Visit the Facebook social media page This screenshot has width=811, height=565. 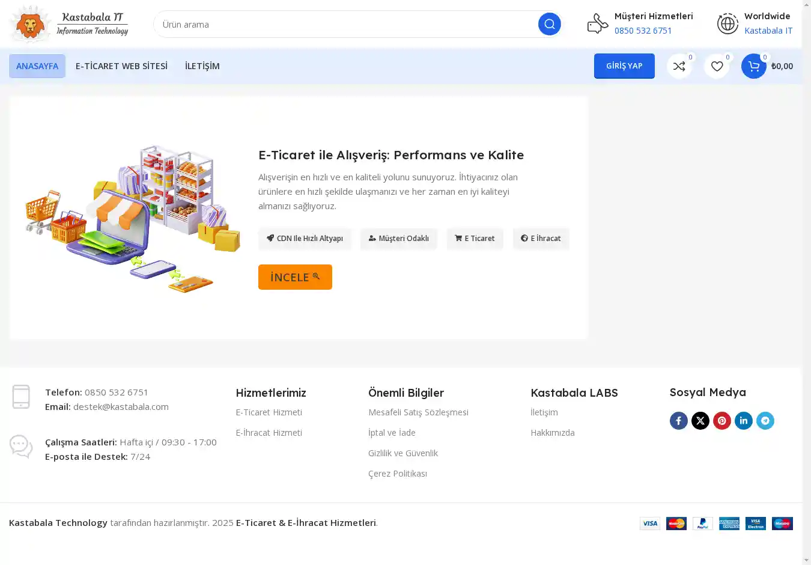[678, 421]
